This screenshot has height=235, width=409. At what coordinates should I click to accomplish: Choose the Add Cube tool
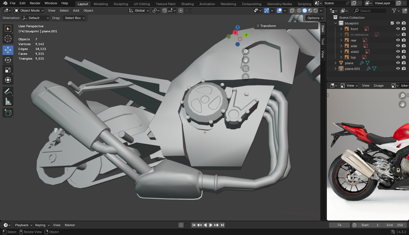click(8, 113)
